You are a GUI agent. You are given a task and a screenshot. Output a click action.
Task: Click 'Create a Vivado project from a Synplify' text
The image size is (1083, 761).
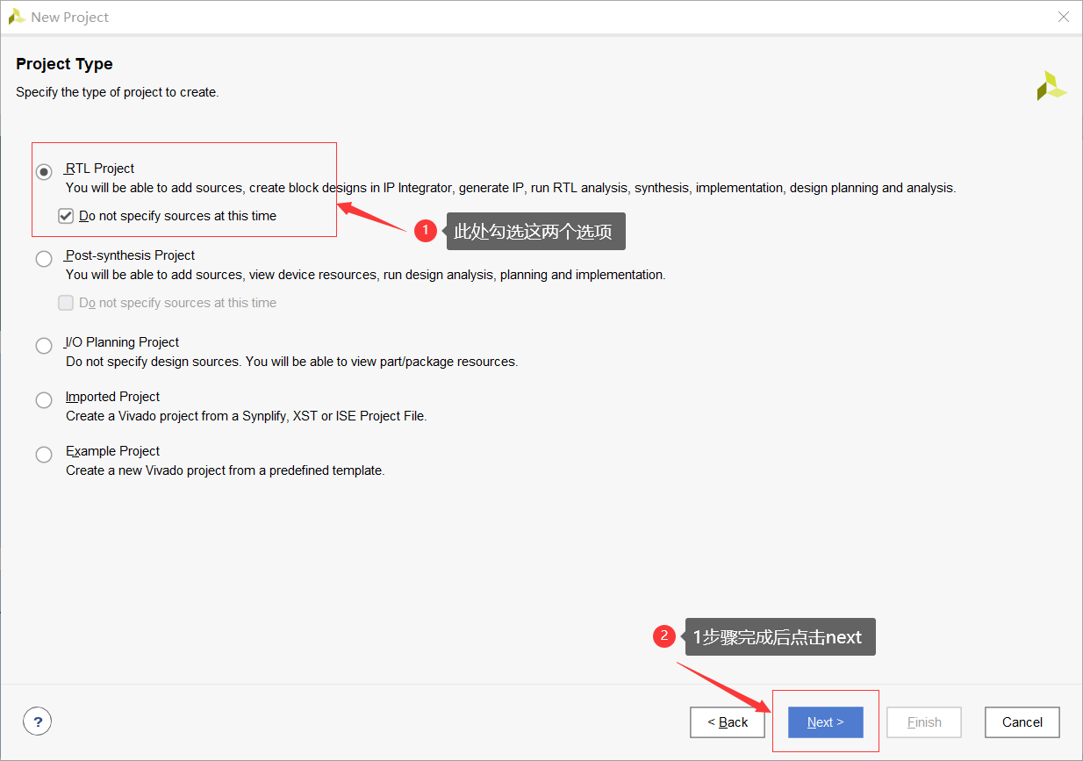click(x=247, y=416)
